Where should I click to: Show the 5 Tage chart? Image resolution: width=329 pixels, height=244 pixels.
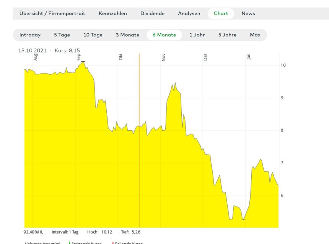click(x=62, y=34)
